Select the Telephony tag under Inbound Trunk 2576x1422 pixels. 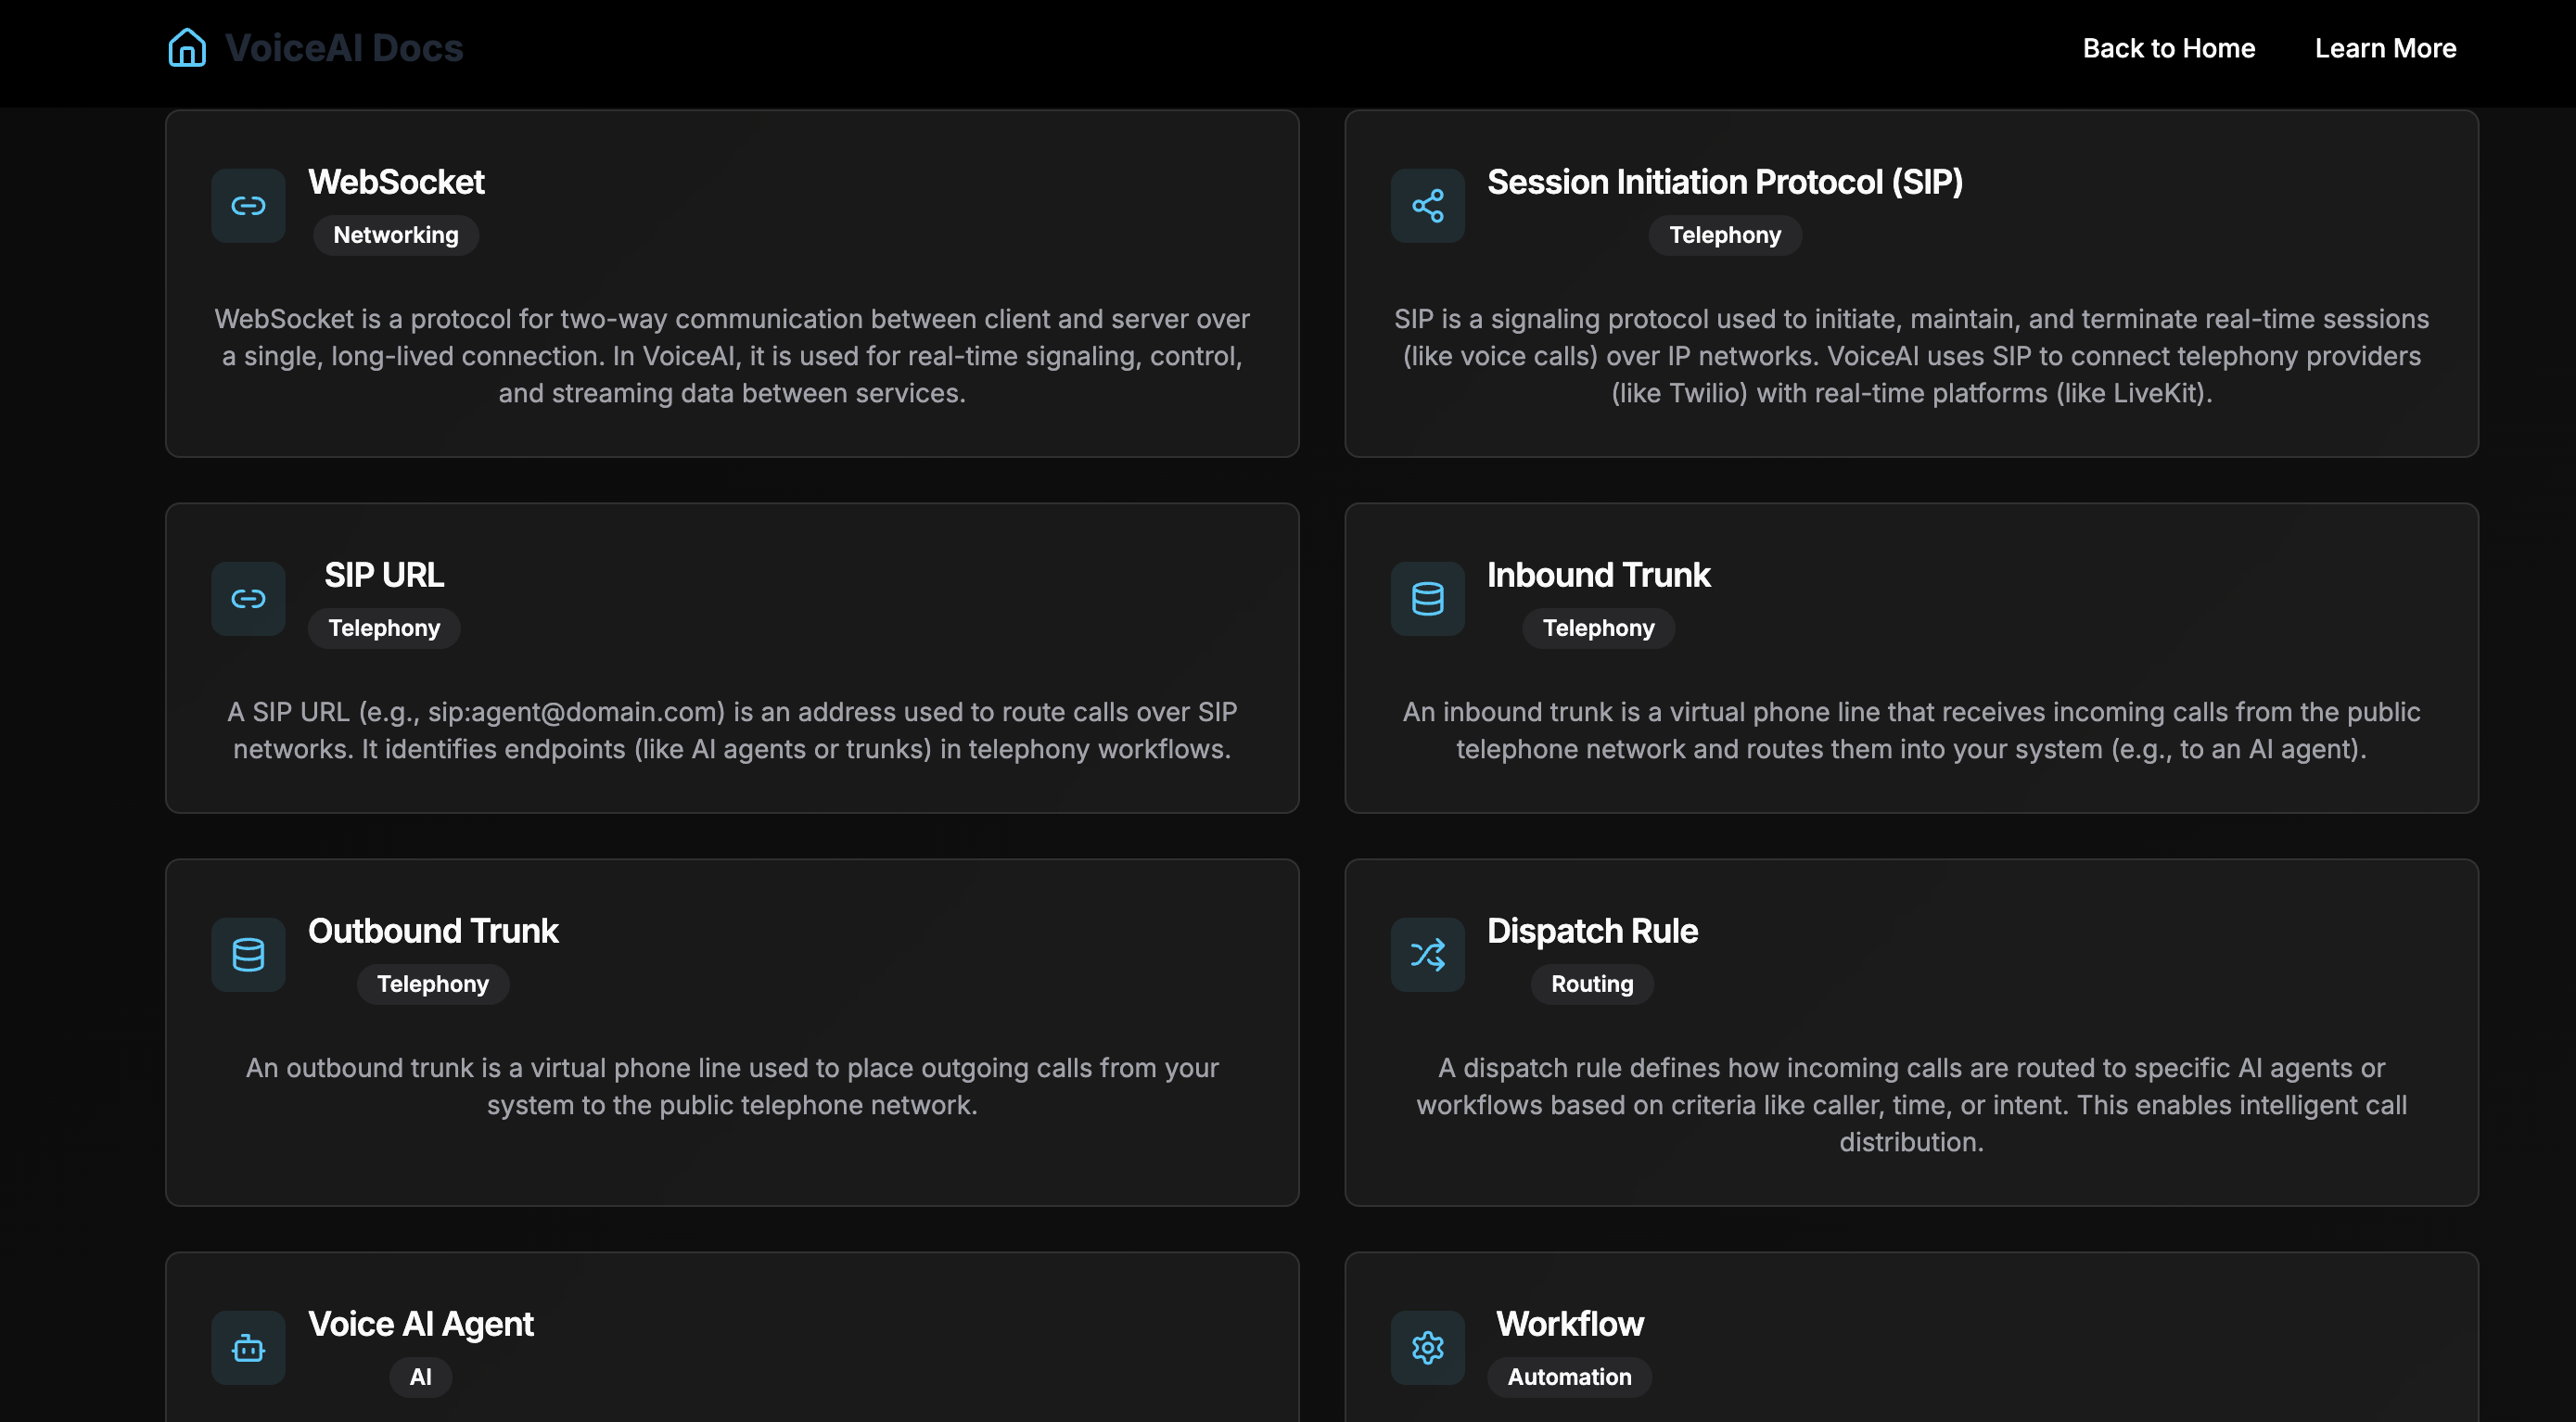click(1598, 628)
